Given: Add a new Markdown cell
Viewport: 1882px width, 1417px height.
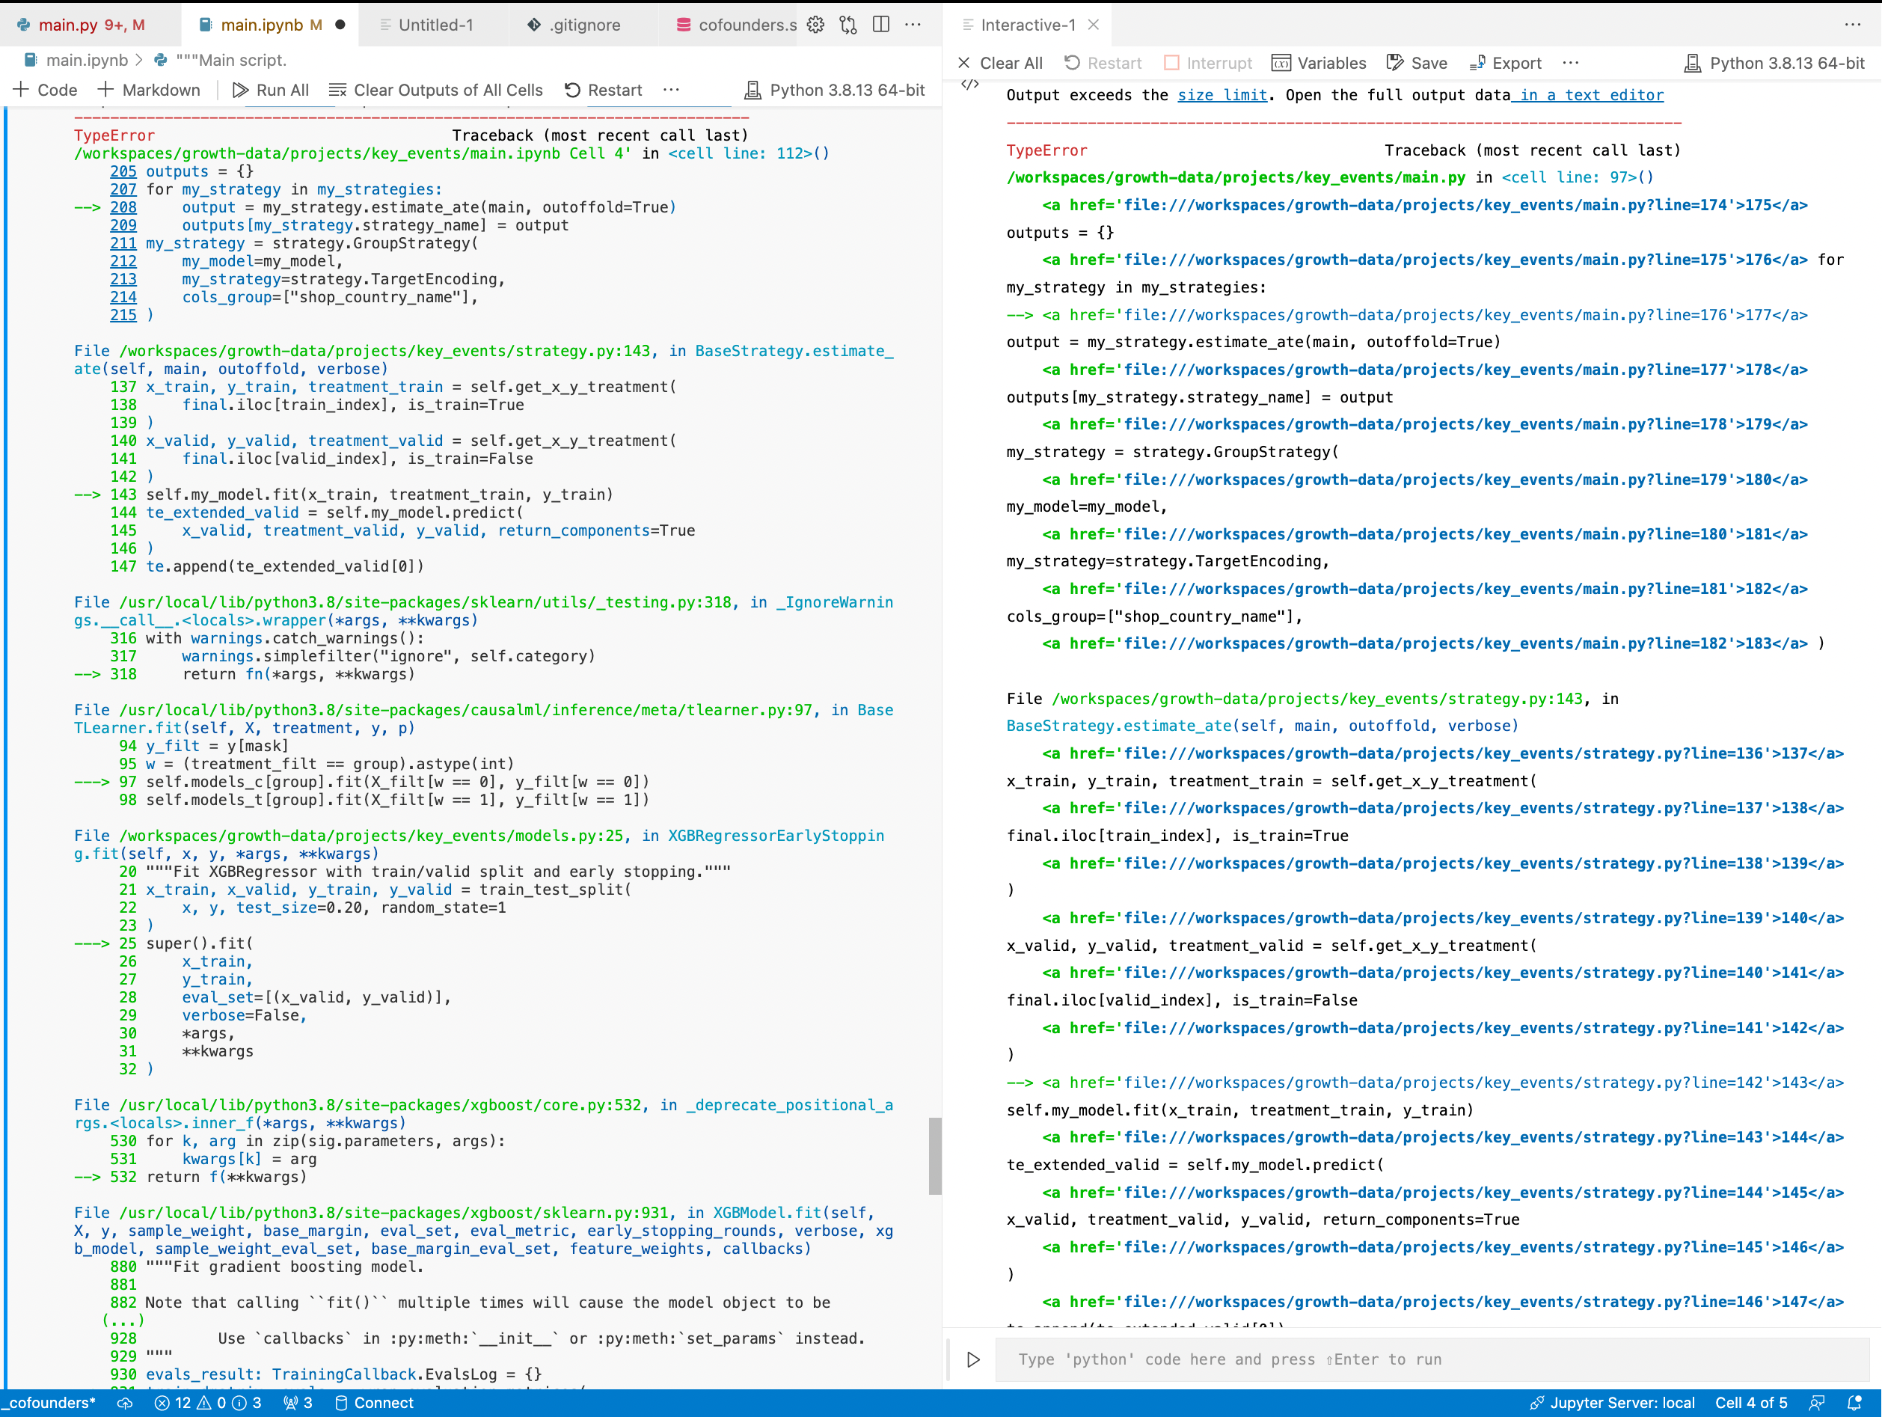Looking at the screenshot, I should pyautogui.click(x=149, y=89).
